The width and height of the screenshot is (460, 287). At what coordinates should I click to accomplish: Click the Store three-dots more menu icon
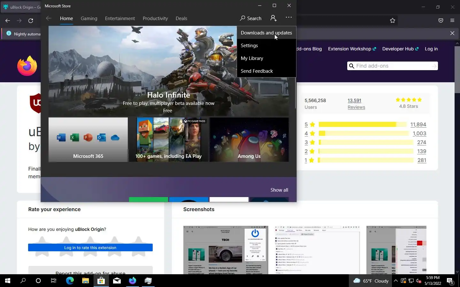tap(289, 17)
